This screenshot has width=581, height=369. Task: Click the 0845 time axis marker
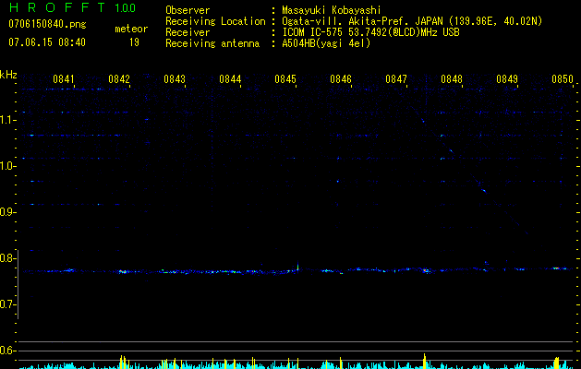tap(285, 79)
